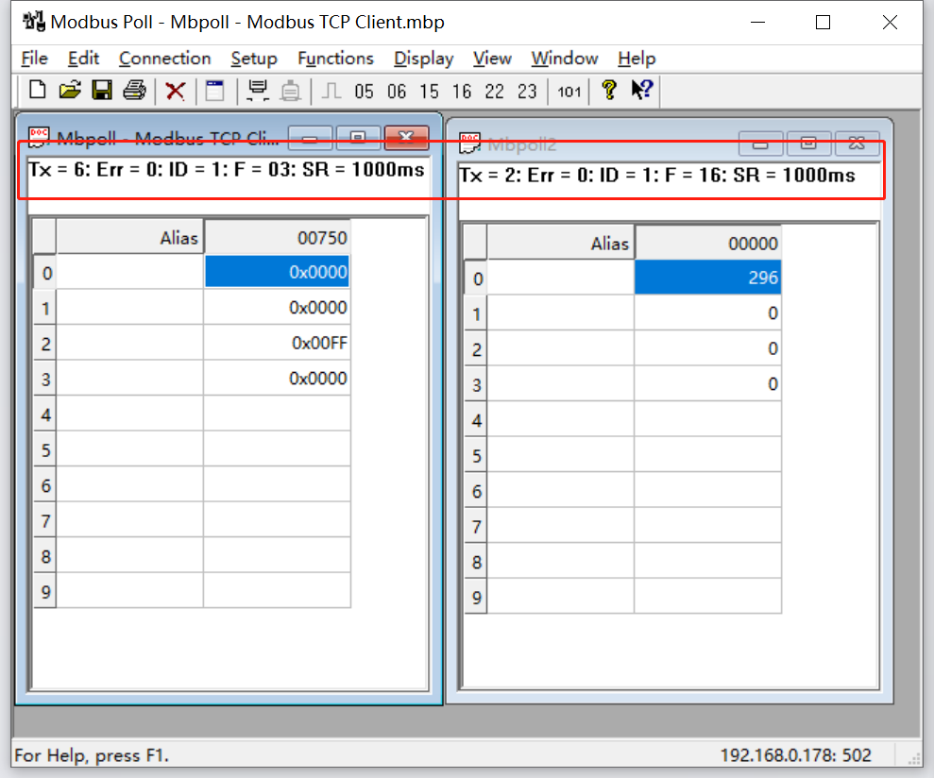This screenshot has width=934, height=778.
Task: Save workspace using the floppy disk icon
Action: (102, 91)
